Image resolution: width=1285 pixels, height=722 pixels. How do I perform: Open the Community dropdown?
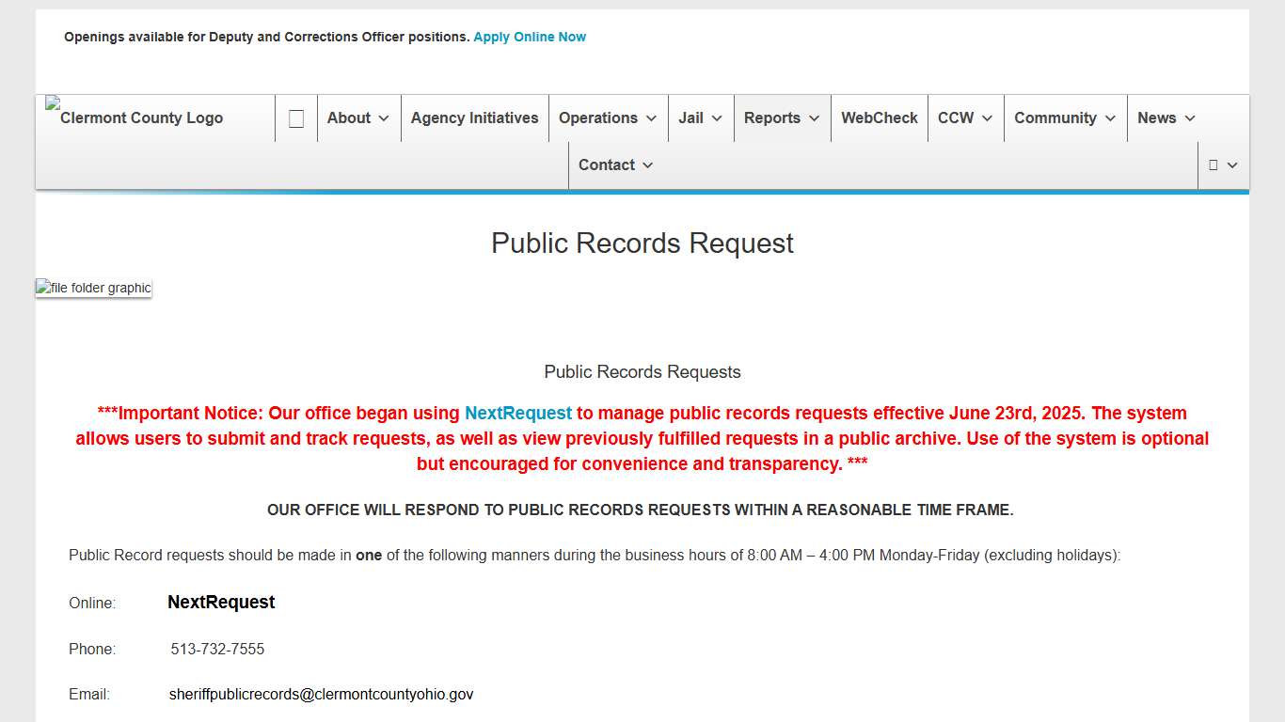[1064, 118]
